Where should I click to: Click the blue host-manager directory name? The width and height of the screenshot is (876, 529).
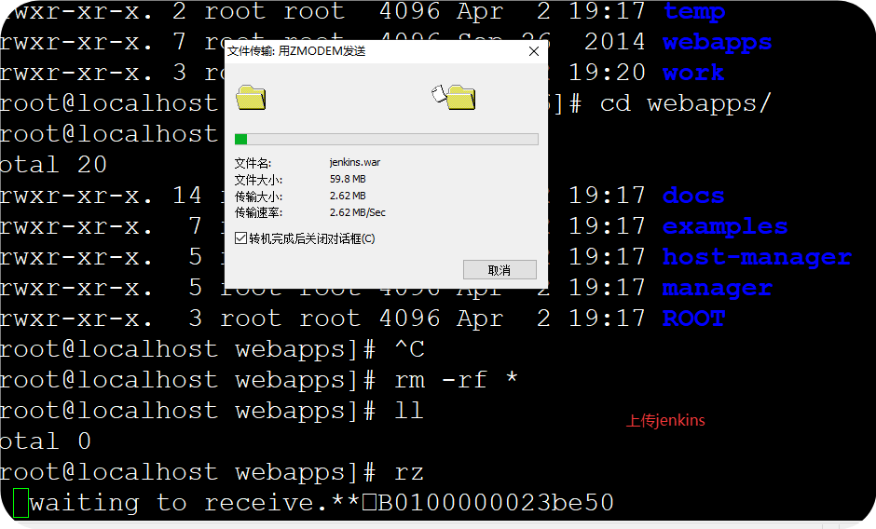coord(757,258)
